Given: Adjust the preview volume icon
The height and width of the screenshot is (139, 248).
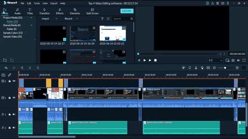Looking at the screenshot, I should point(239,60).
